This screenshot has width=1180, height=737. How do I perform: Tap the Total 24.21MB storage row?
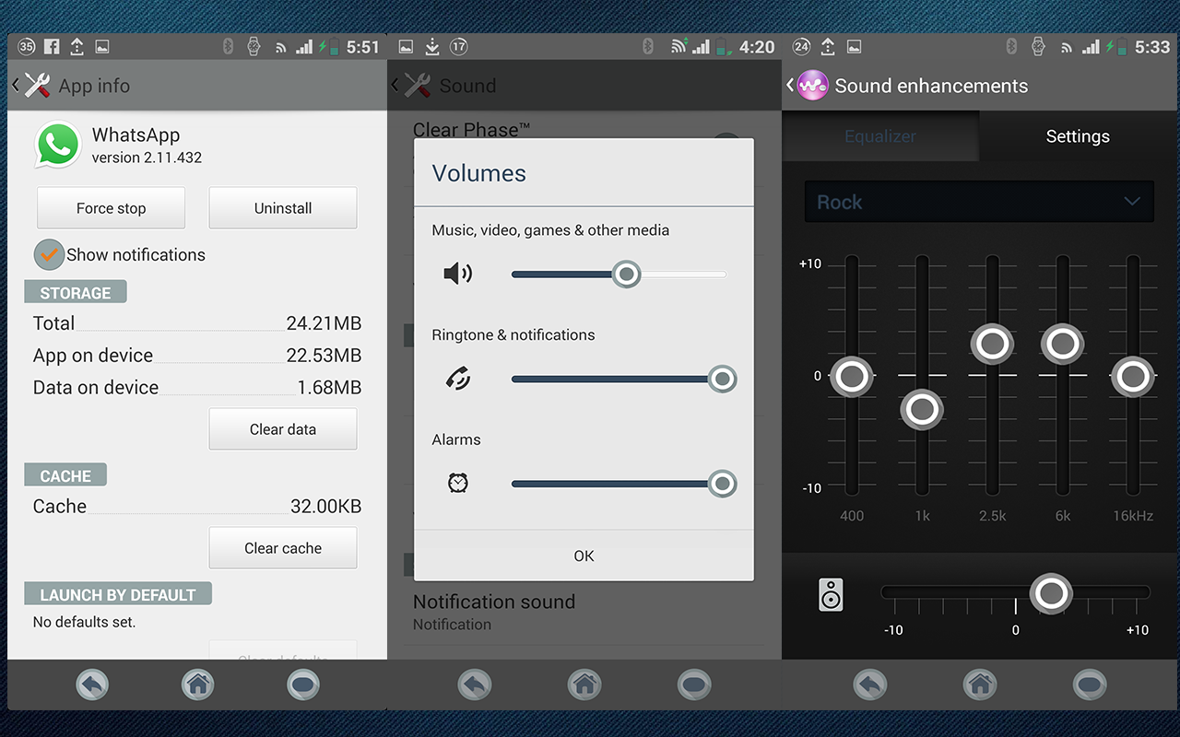(197, 323)
